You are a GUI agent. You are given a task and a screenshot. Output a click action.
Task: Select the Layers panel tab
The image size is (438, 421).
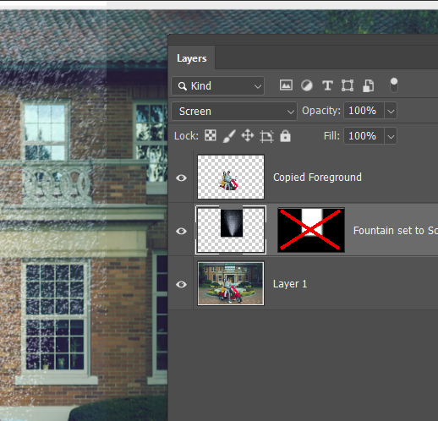[192, 58]
